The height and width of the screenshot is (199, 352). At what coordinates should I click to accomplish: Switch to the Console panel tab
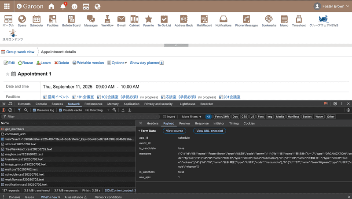[x=41, y=104]
